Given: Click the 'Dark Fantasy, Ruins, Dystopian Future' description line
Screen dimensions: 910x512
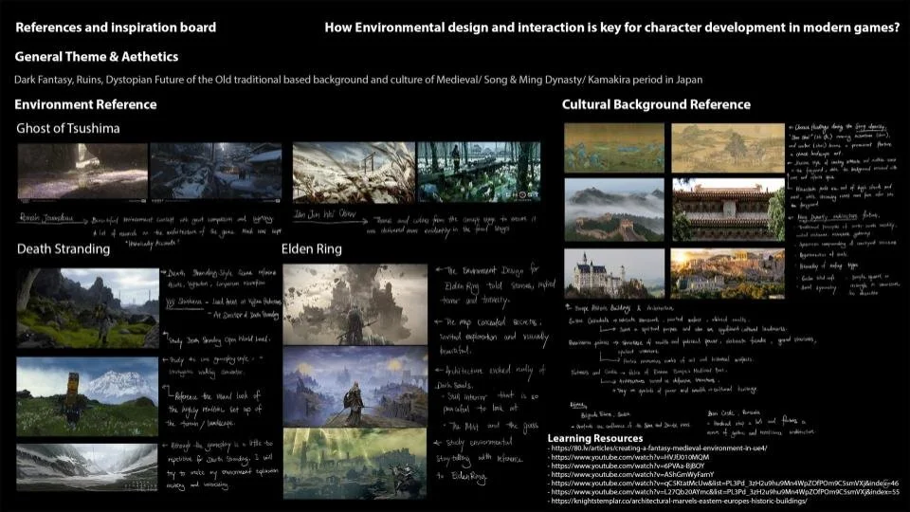Looking at the screenshot, I should tap(358, 80).
